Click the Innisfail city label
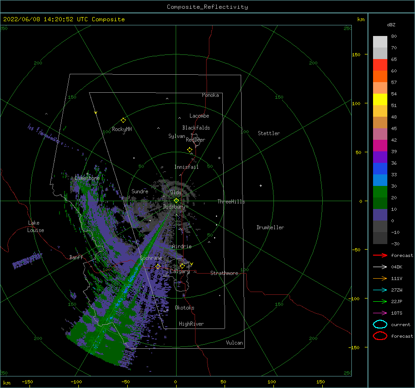This screenshot has width=415, height=388. pyautogui.click(x=186, y=167)
